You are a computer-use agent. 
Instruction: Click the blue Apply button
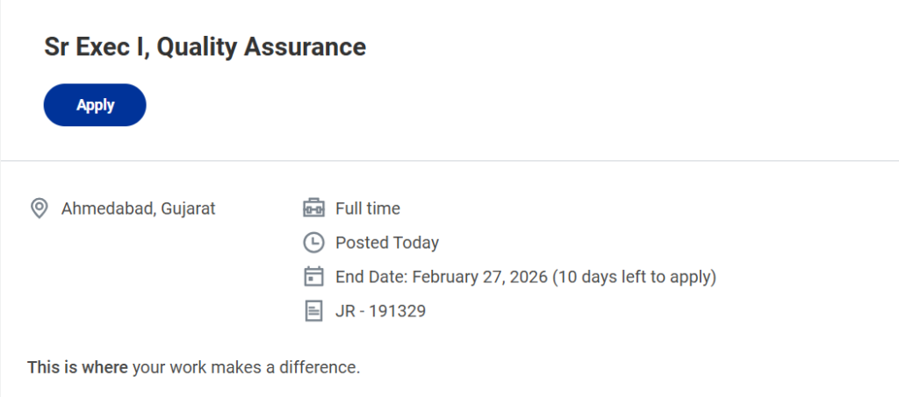coord(95,105)
